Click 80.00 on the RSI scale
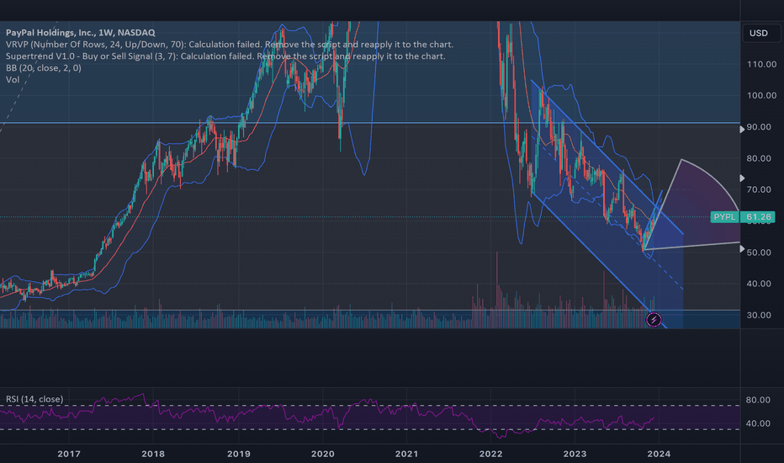The height and width of the screenshot is (463, 784). 758,399
